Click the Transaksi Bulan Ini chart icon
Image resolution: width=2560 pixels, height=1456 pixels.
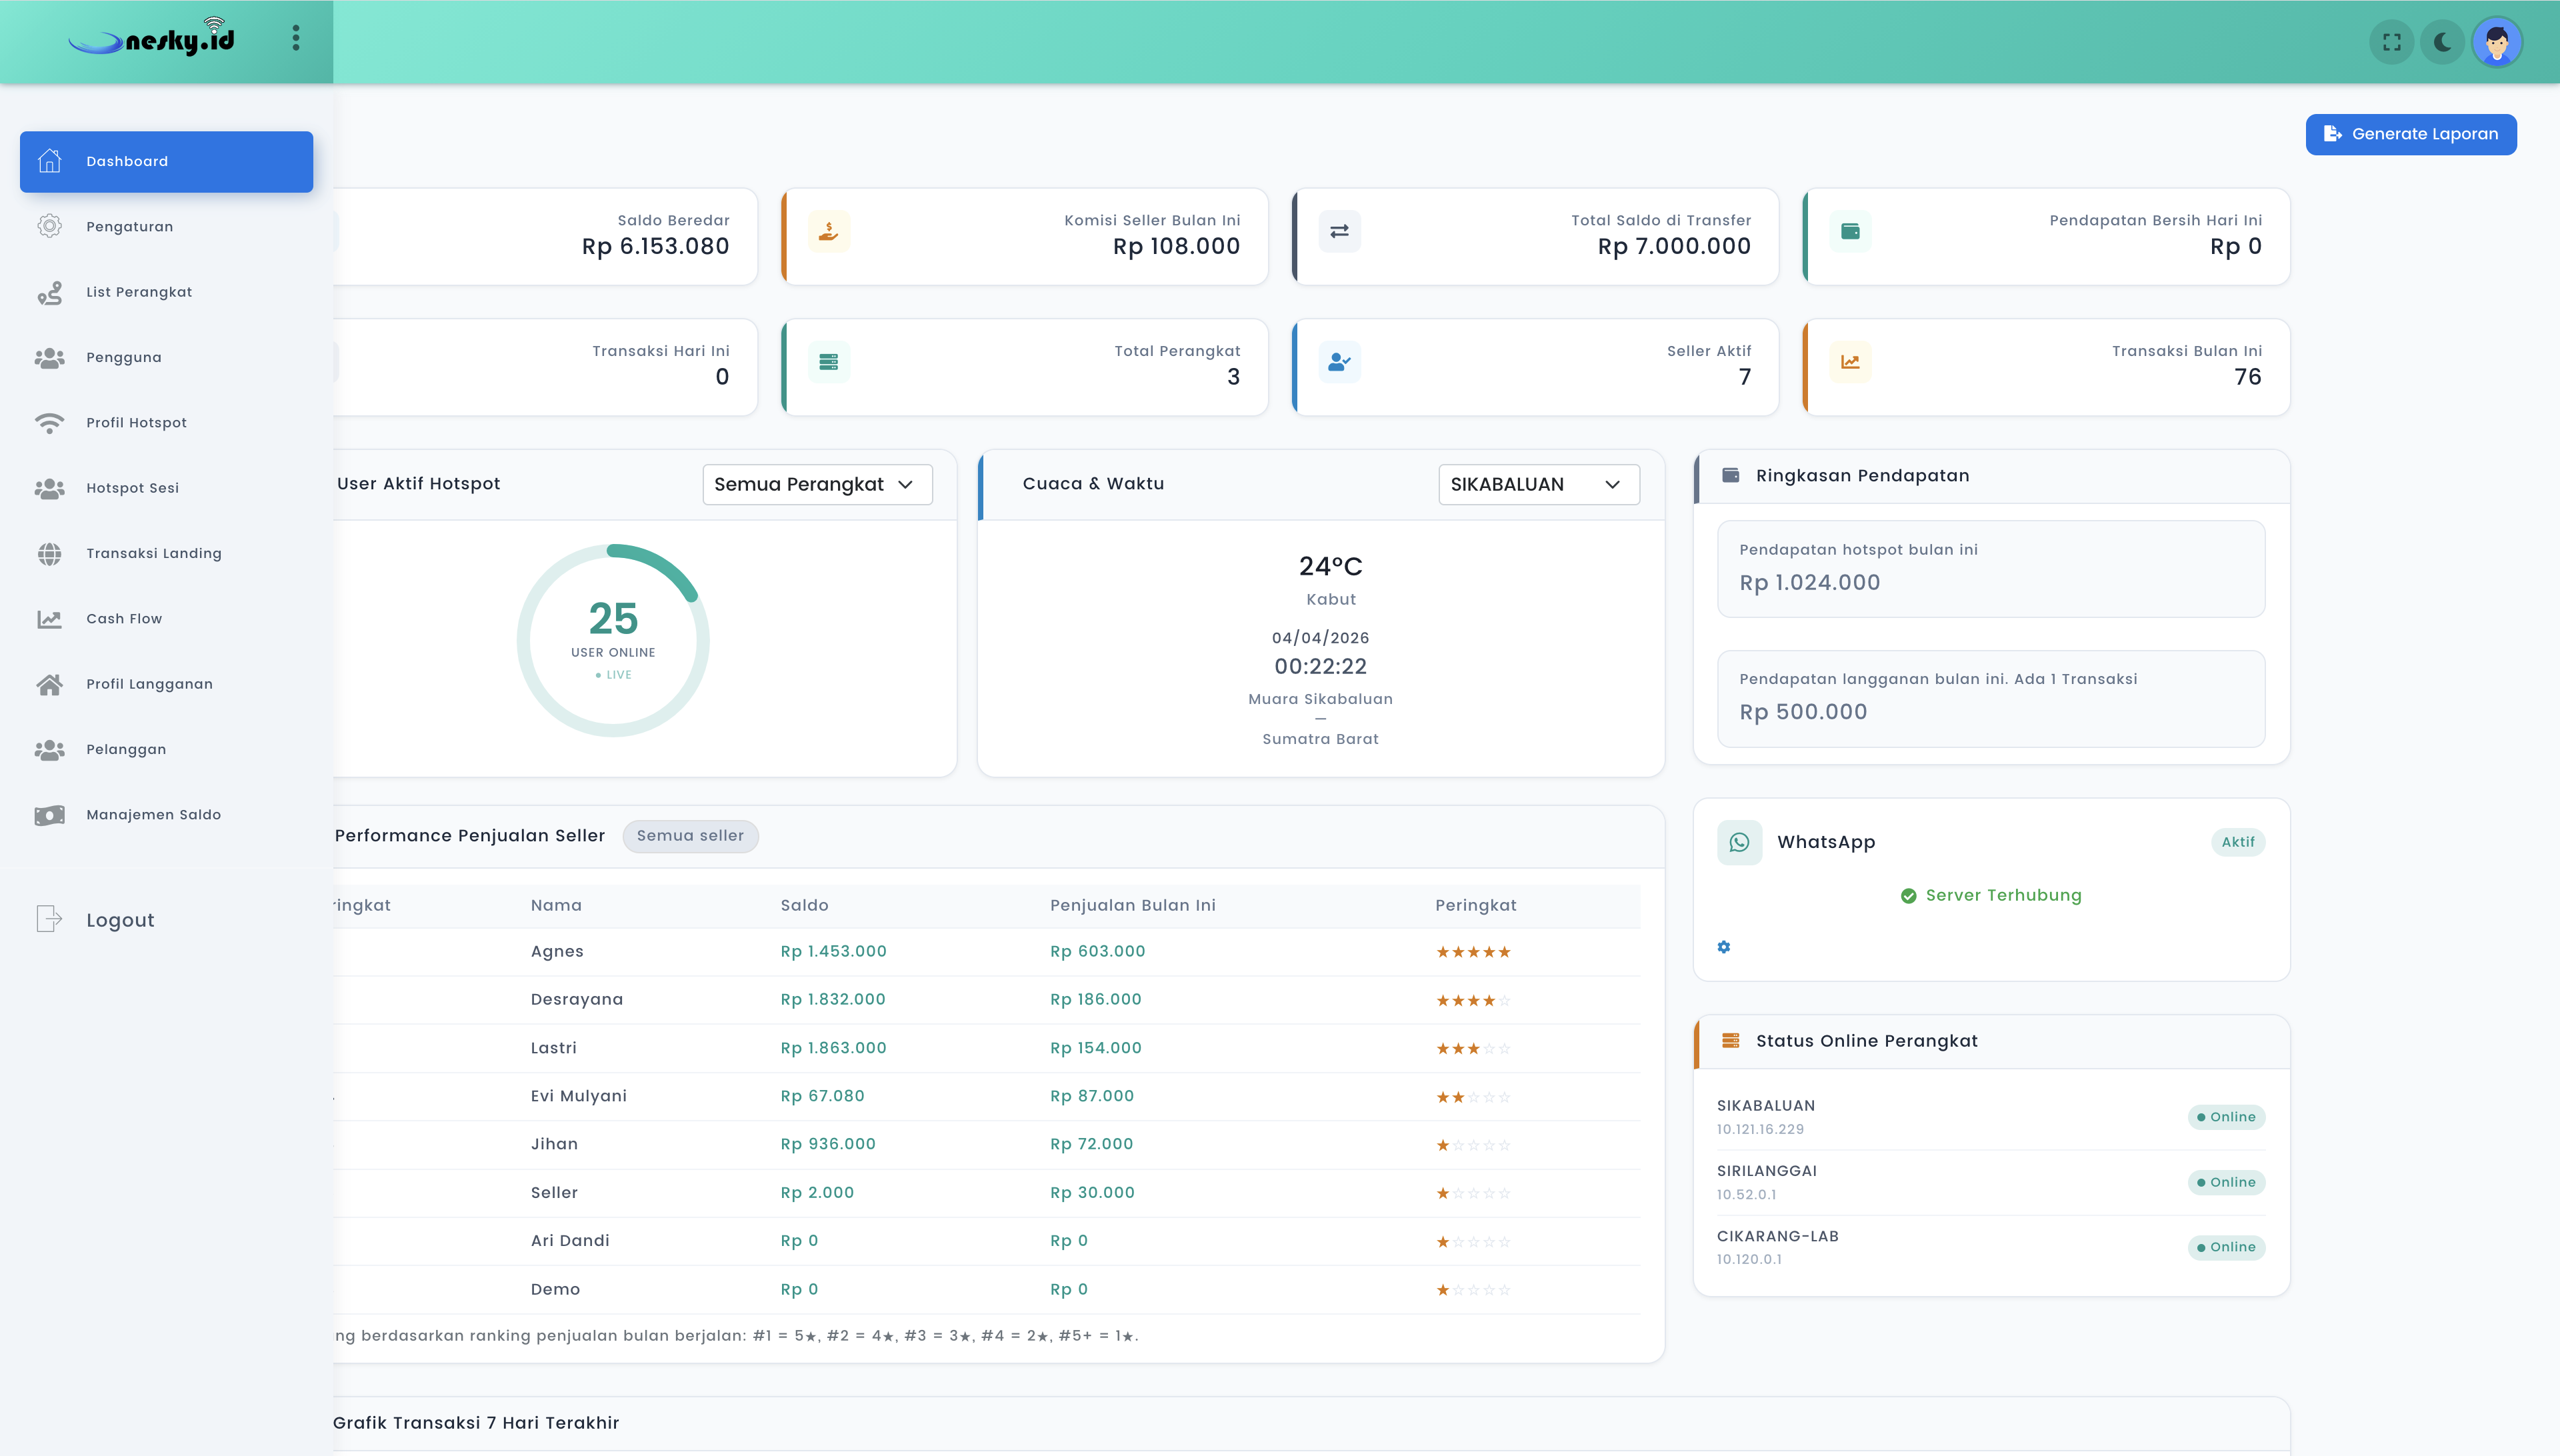pos(1850,362)
